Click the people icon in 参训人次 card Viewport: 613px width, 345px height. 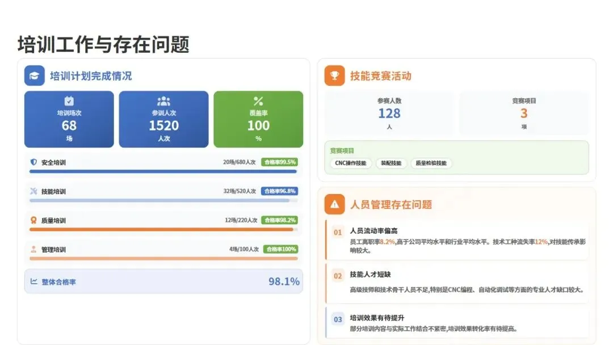[x=164, y=101]
